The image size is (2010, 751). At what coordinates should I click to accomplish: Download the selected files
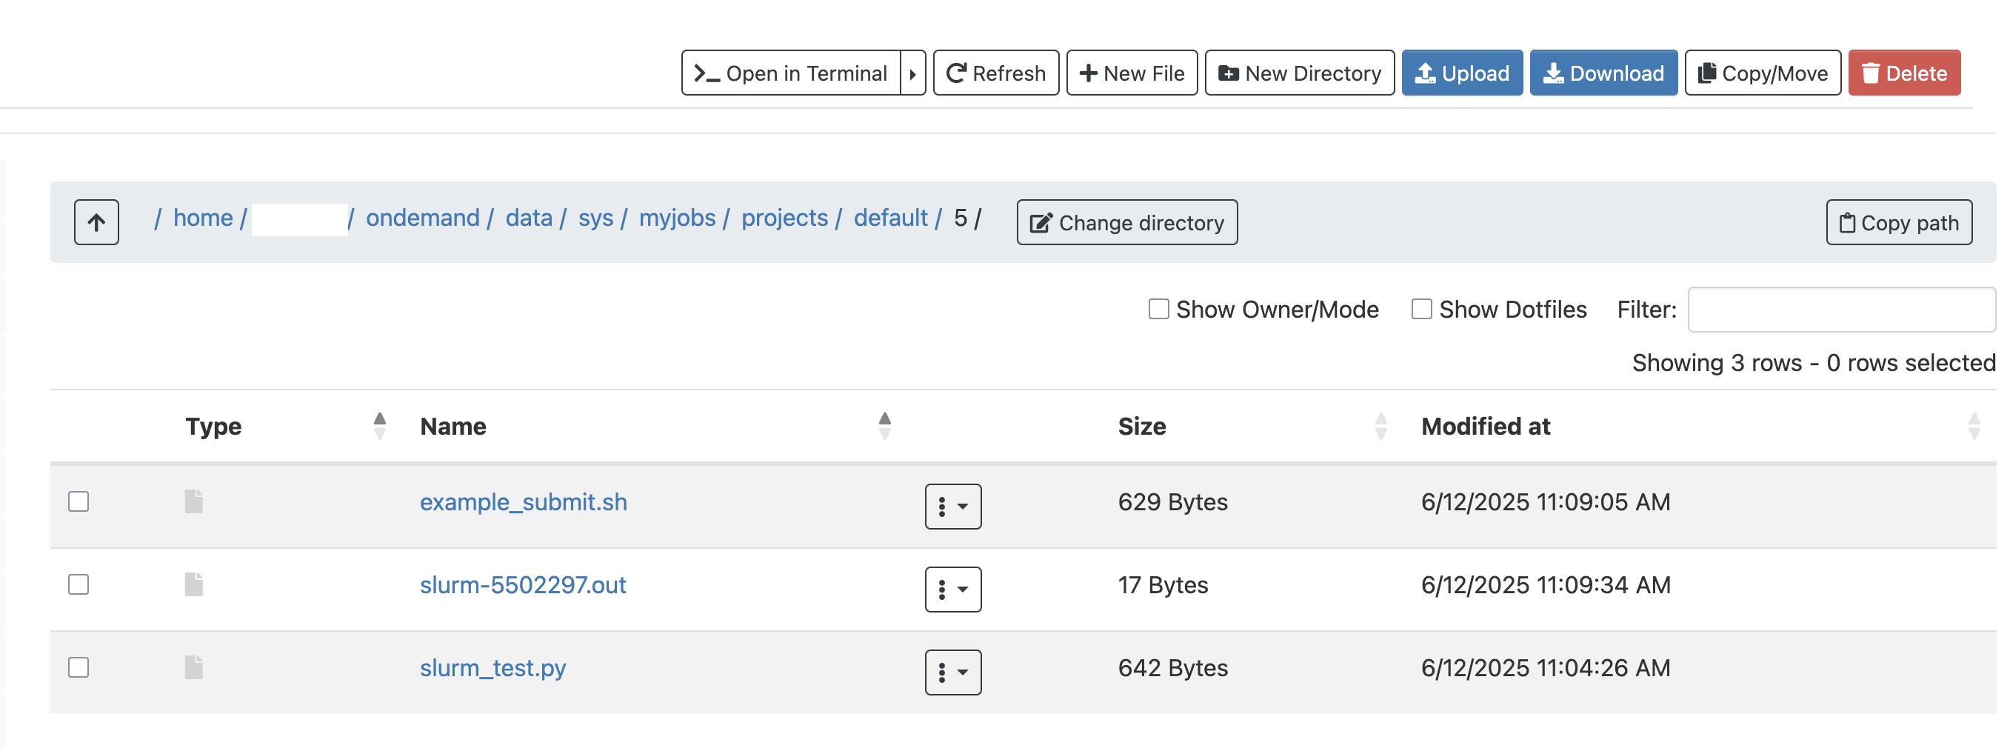tap(1604, 73)
